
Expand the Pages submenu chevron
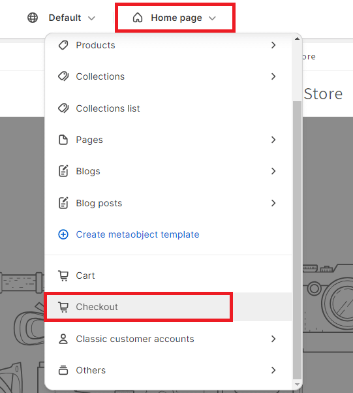[x=273, y=140]
